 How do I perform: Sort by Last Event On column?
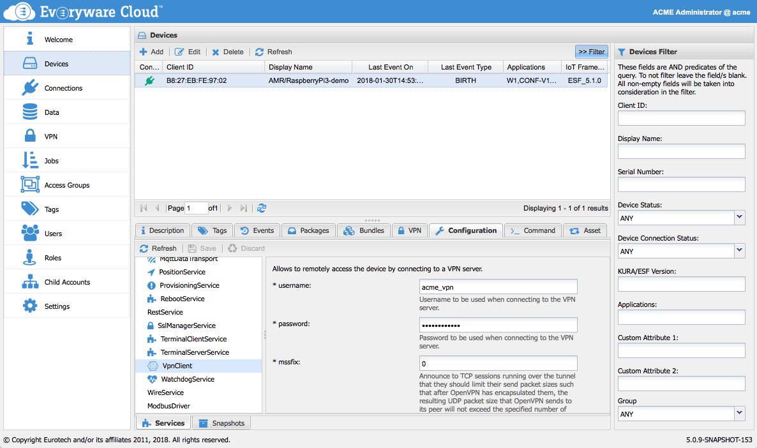coord(390,67)
